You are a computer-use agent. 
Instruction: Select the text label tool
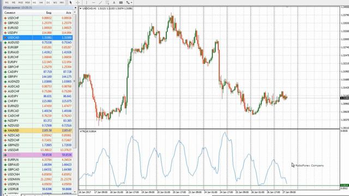121,2
